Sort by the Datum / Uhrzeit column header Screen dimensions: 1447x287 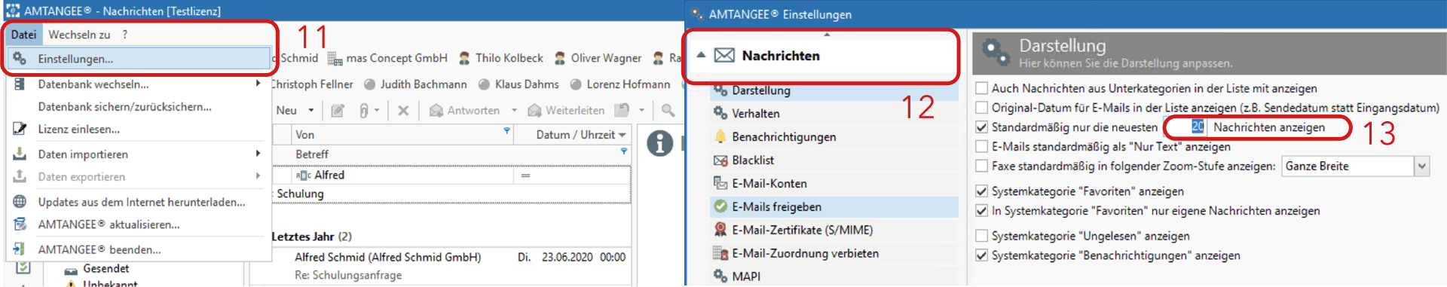574,135
